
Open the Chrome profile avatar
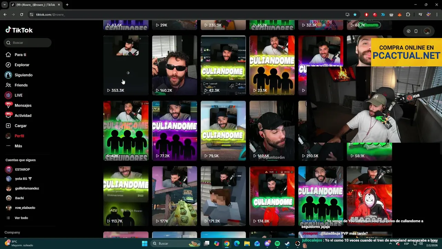tap(429, 15)
